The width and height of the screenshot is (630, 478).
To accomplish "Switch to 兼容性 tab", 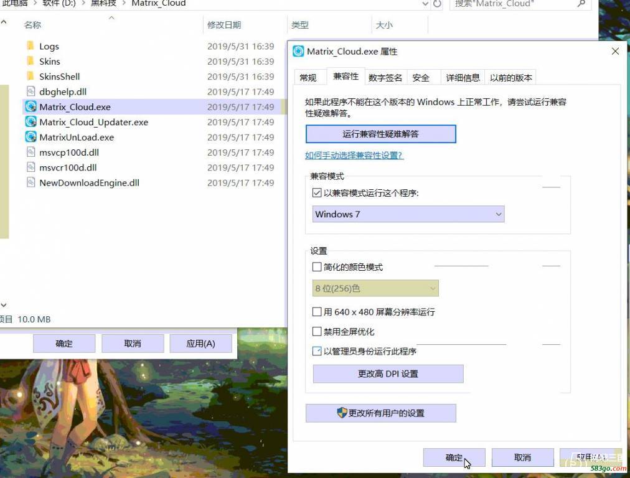I will [346, 76].
